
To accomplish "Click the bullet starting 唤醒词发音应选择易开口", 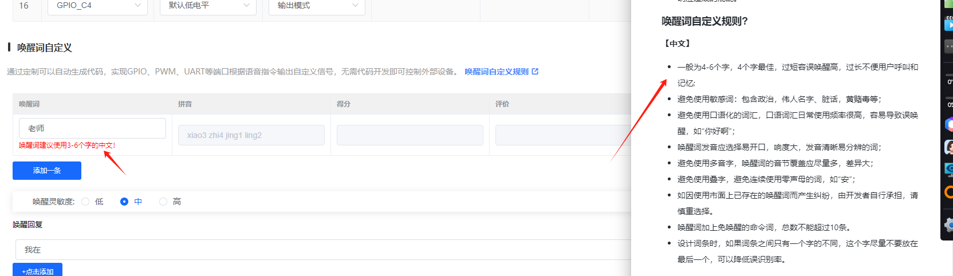I will pos(779,147).
